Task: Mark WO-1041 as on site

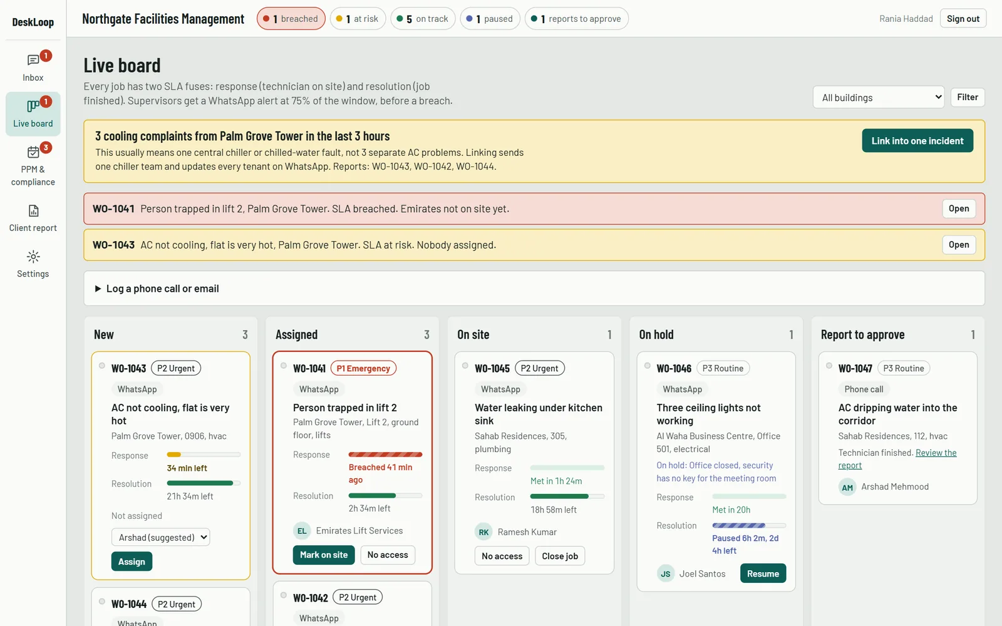Action: pos(324,555)
